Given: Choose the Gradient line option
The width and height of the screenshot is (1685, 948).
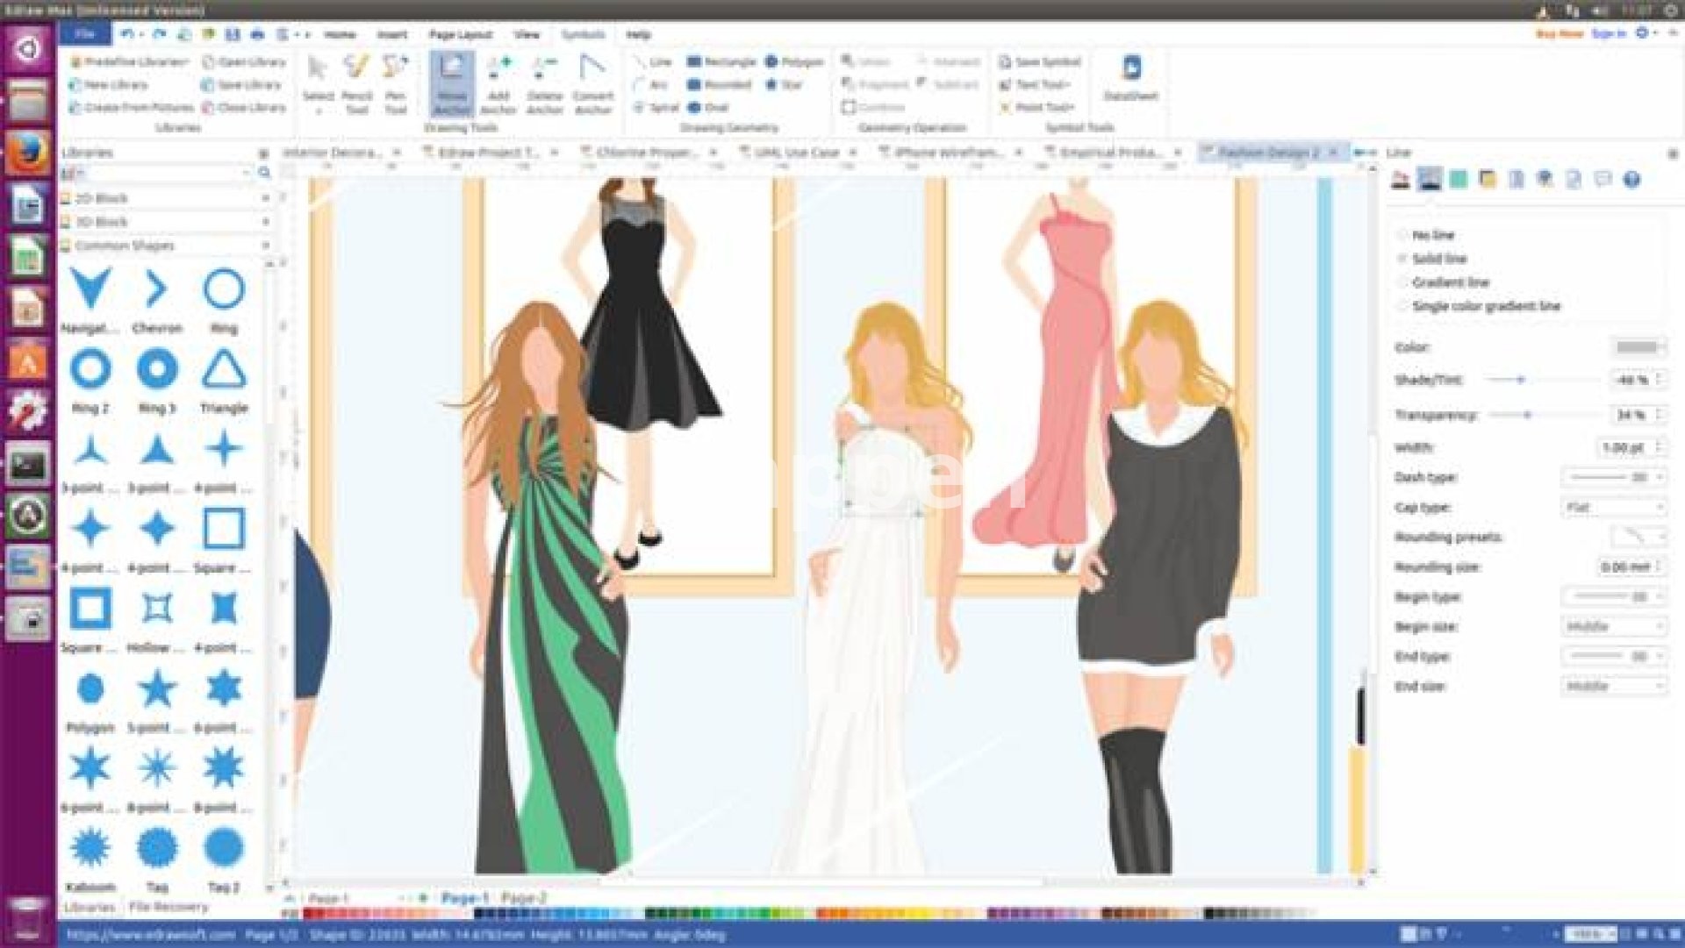Looking at the screenshot, I should tap(1403, 282).
